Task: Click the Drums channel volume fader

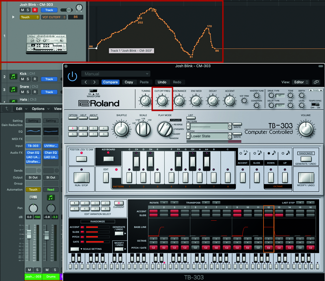Action: pos(46,235)
